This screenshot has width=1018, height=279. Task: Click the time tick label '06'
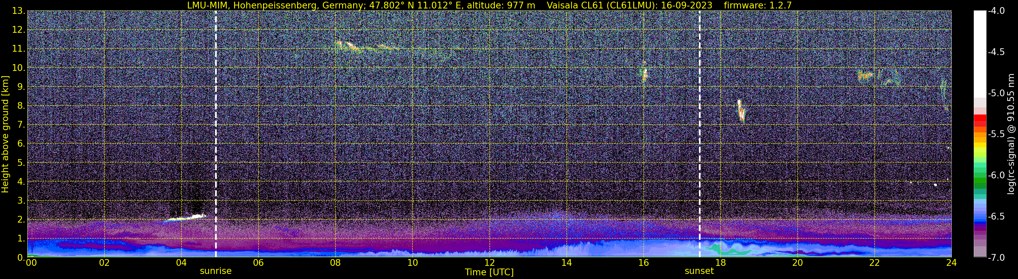point(258,263)
